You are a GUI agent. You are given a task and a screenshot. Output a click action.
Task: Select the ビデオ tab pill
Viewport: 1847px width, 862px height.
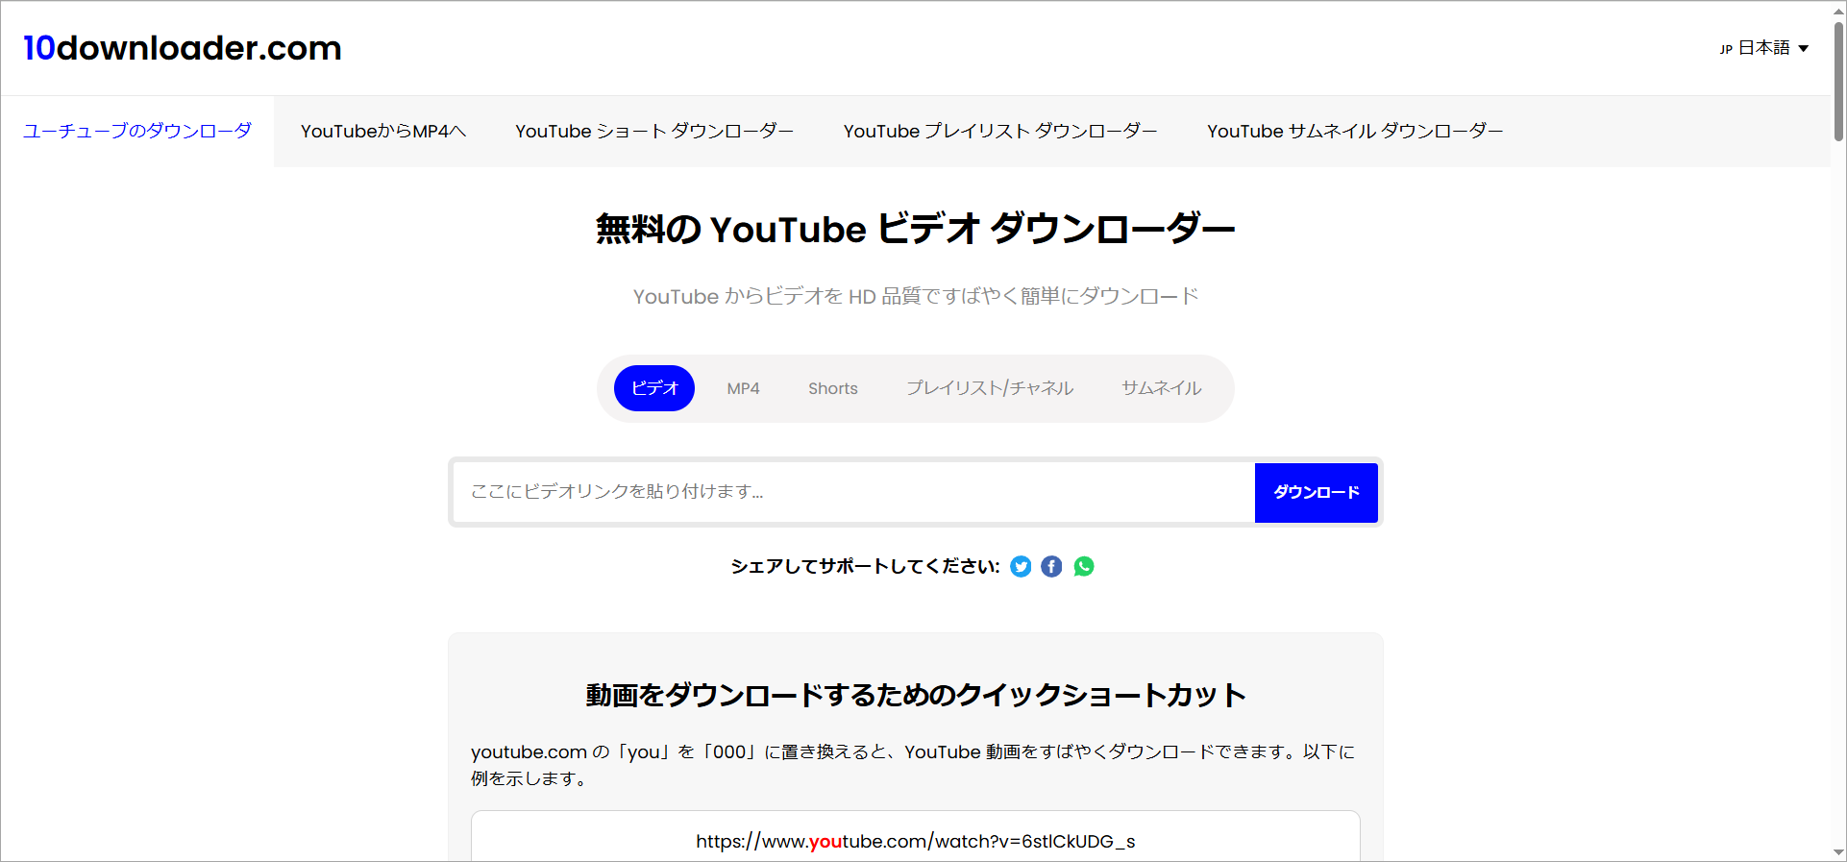[x=654, y=388]
